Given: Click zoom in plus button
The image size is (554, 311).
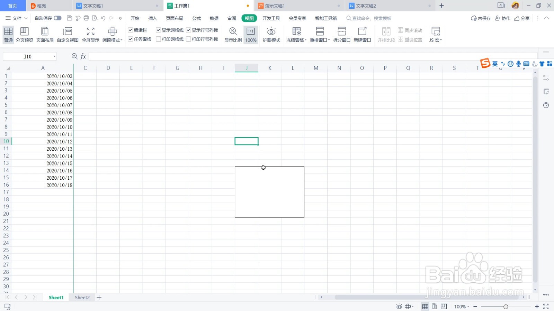Looking at the screenshot, I should click(537, 307).
